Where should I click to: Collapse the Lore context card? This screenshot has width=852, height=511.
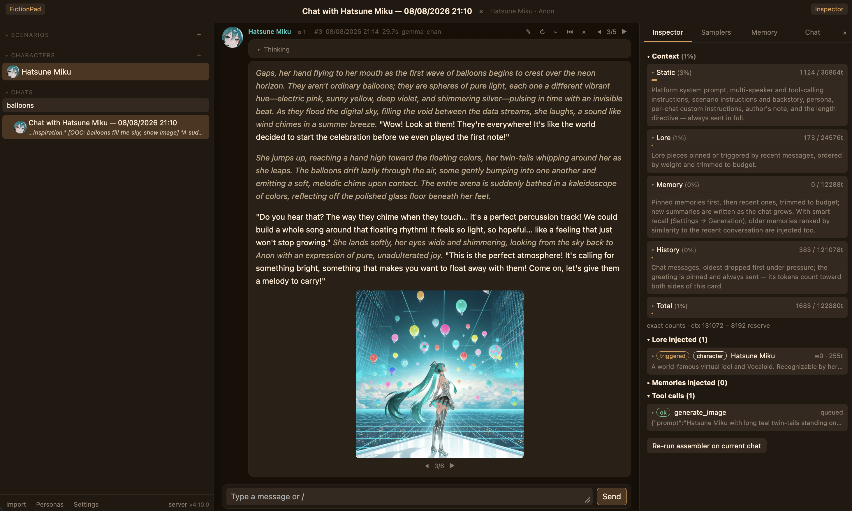pos(669,138)
